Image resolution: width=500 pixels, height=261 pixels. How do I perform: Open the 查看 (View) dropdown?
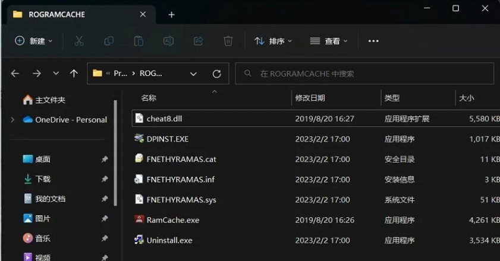329,41
